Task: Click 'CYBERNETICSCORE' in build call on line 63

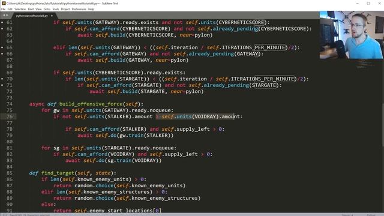Action: coord(151,35)
